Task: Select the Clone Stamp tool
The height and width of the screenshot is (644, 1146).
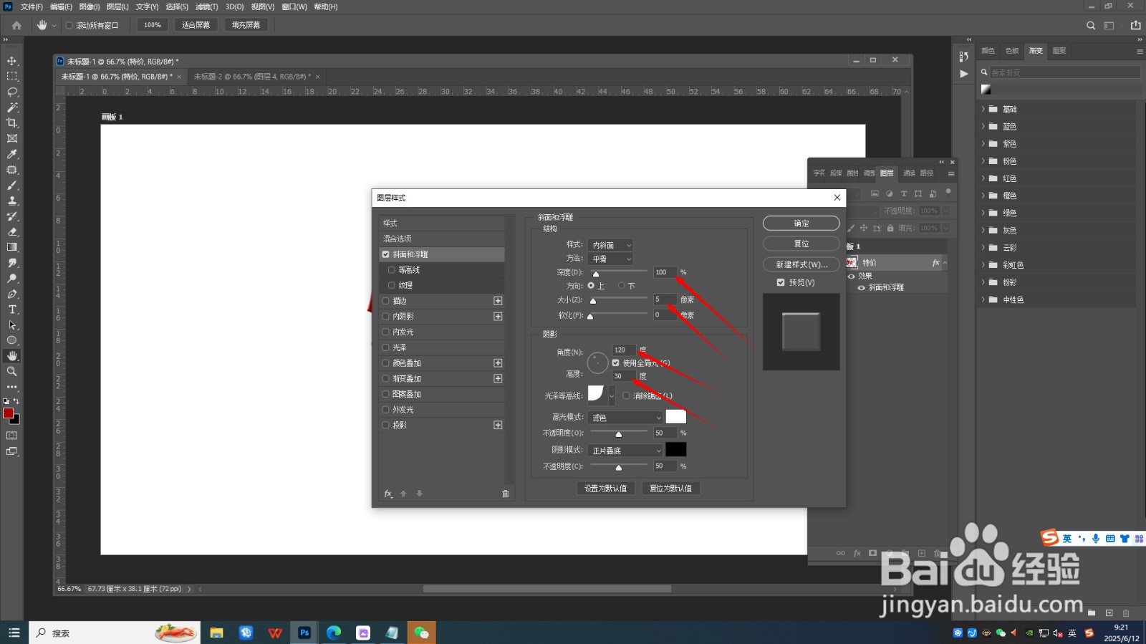Action: point(12,201)
